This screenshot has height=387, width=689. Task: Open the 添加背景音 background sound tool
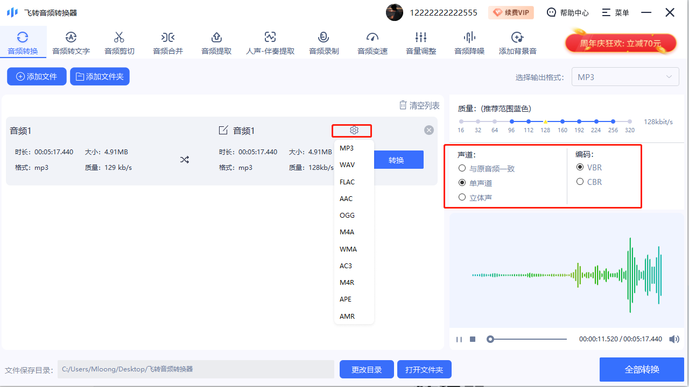(x=517, y=42)
